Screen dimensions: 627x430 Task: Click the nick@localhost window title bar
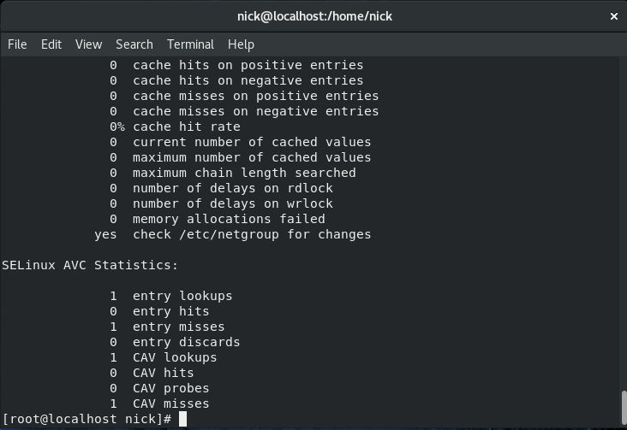(314, 16)
